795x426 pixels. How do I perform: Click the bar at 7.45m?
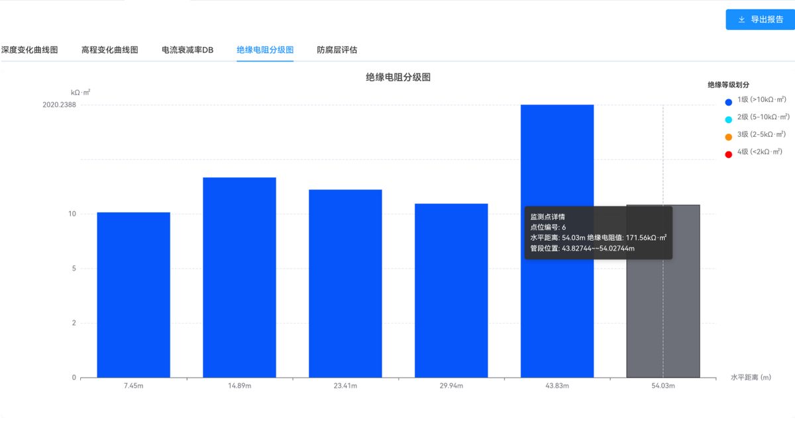pyautogui.click(x=134, y=295)
